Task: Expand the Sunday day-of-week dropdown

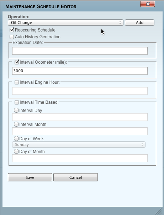Action: 79,145
